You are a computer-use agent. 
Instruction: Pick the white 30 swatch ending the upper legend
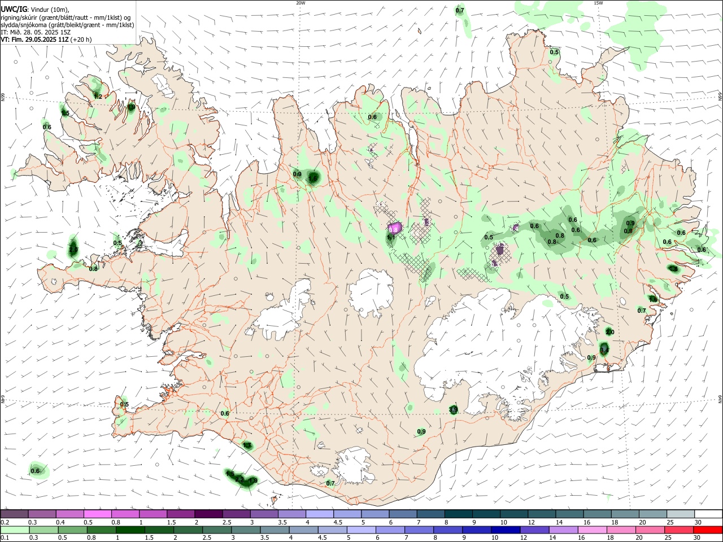coord(708,514)
